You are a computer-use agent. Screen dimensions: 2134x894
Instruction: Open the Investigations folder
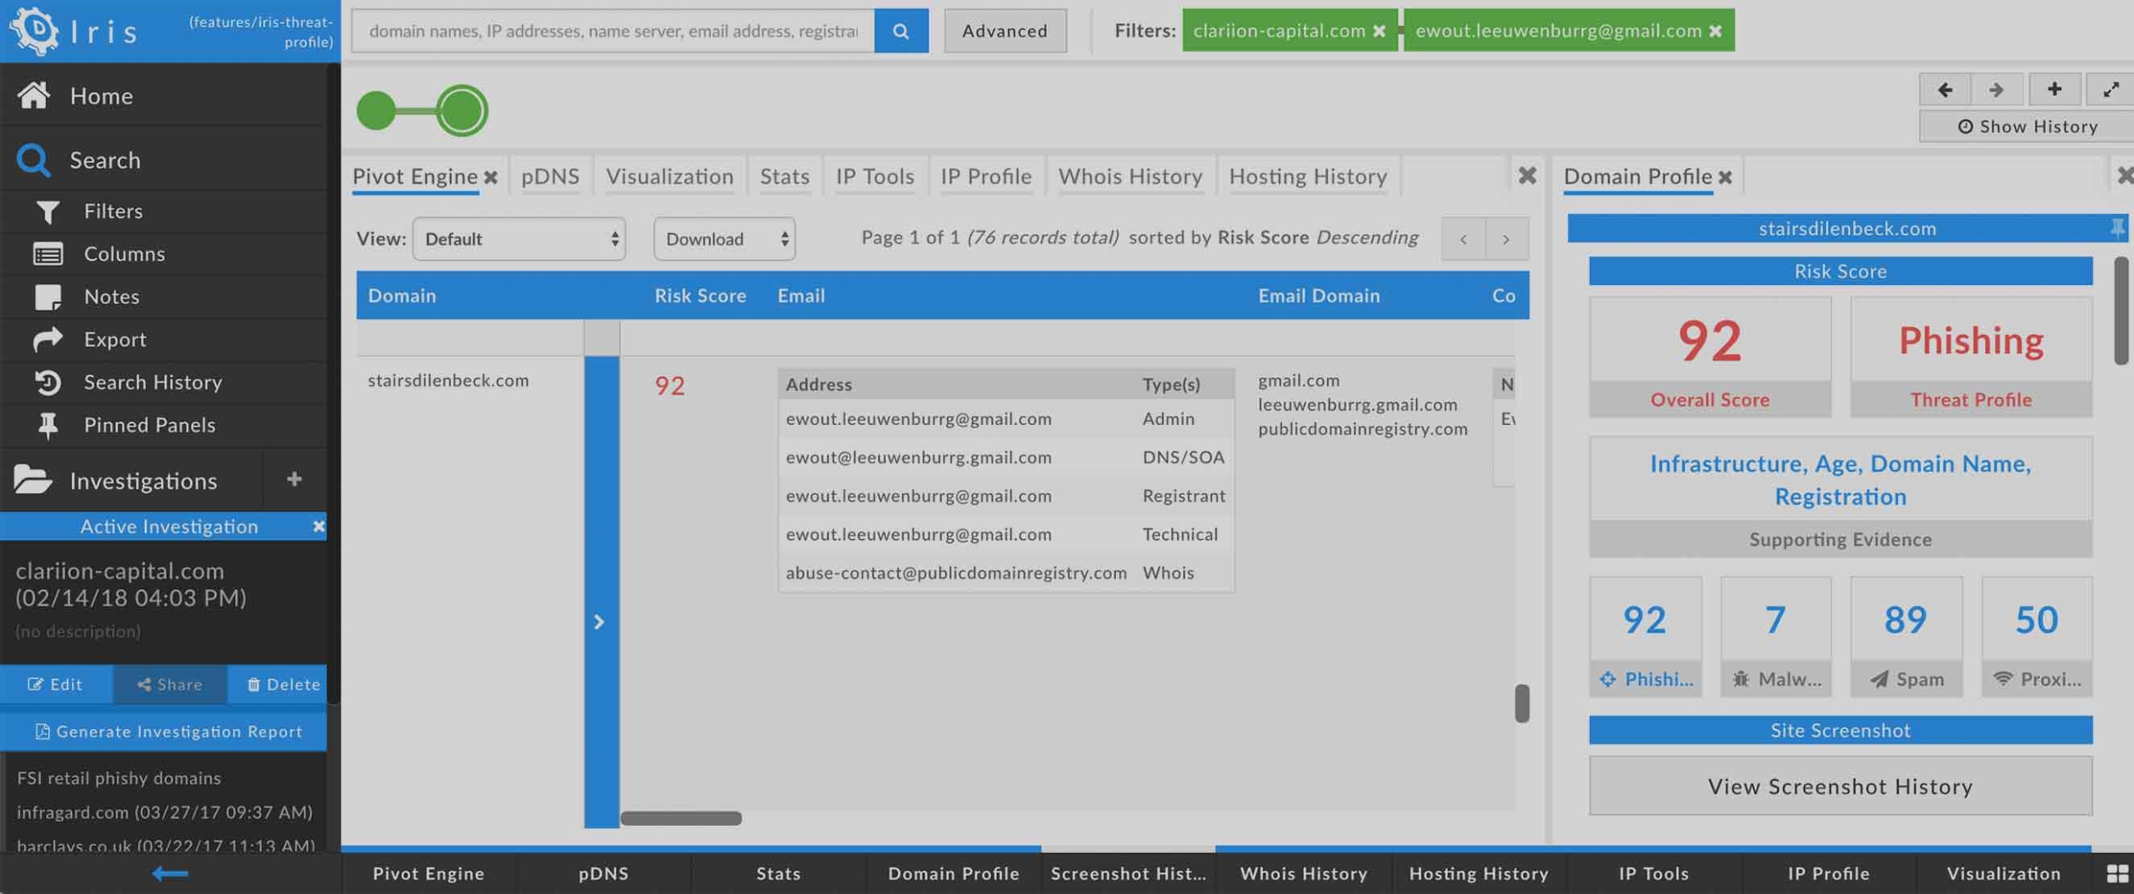pos(132,480)
